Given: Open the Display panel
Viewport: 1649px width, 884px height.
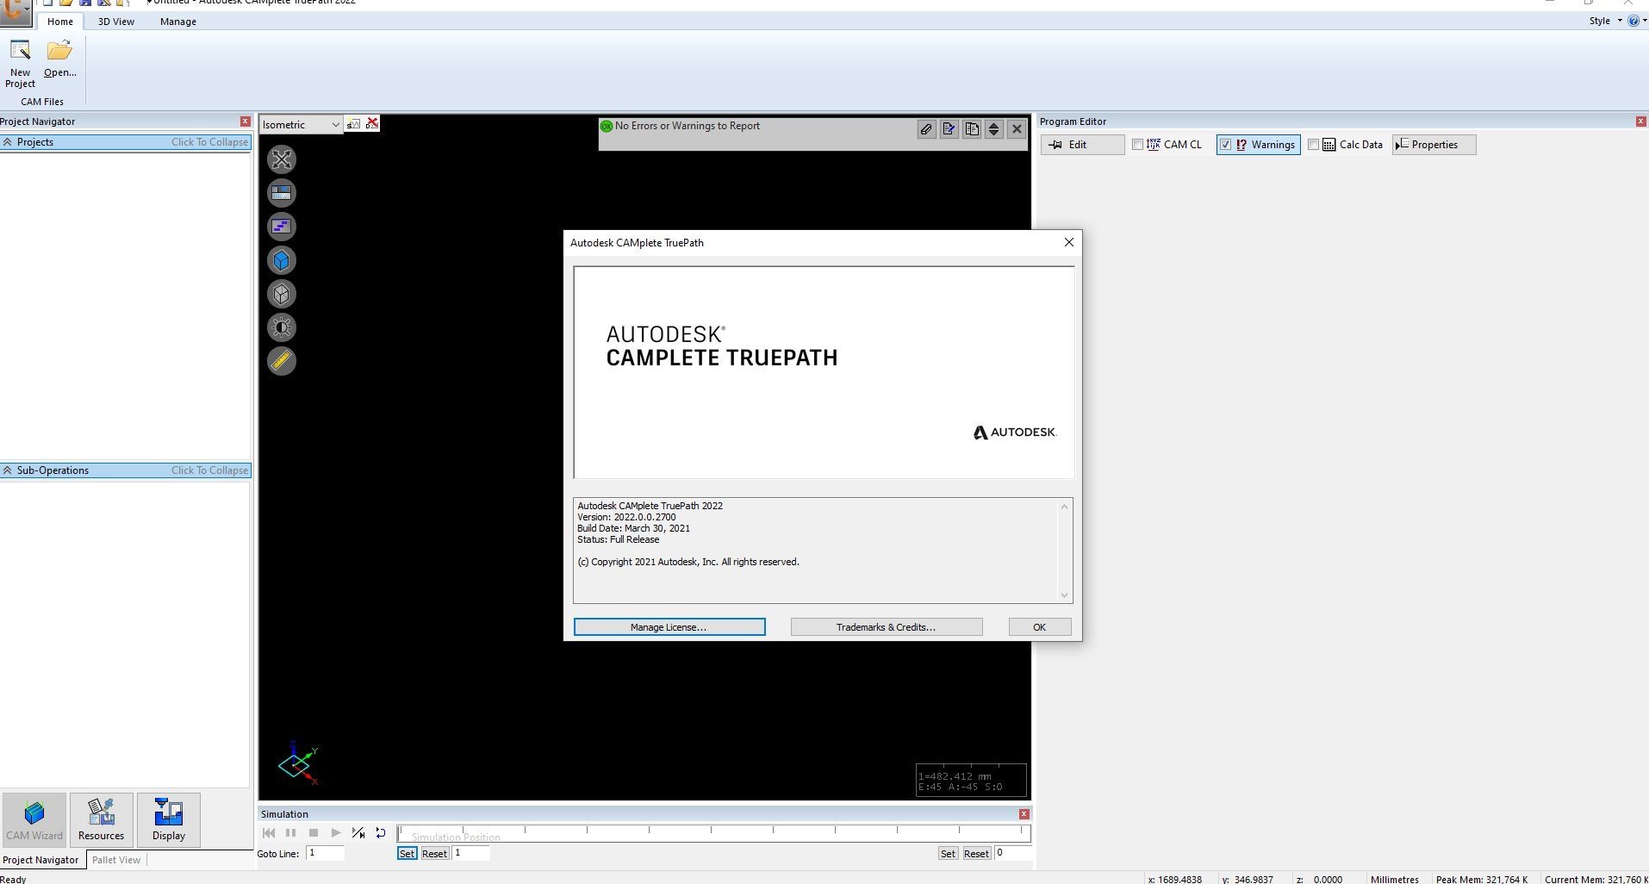Looking at the screenshot, I should point(169,820).
